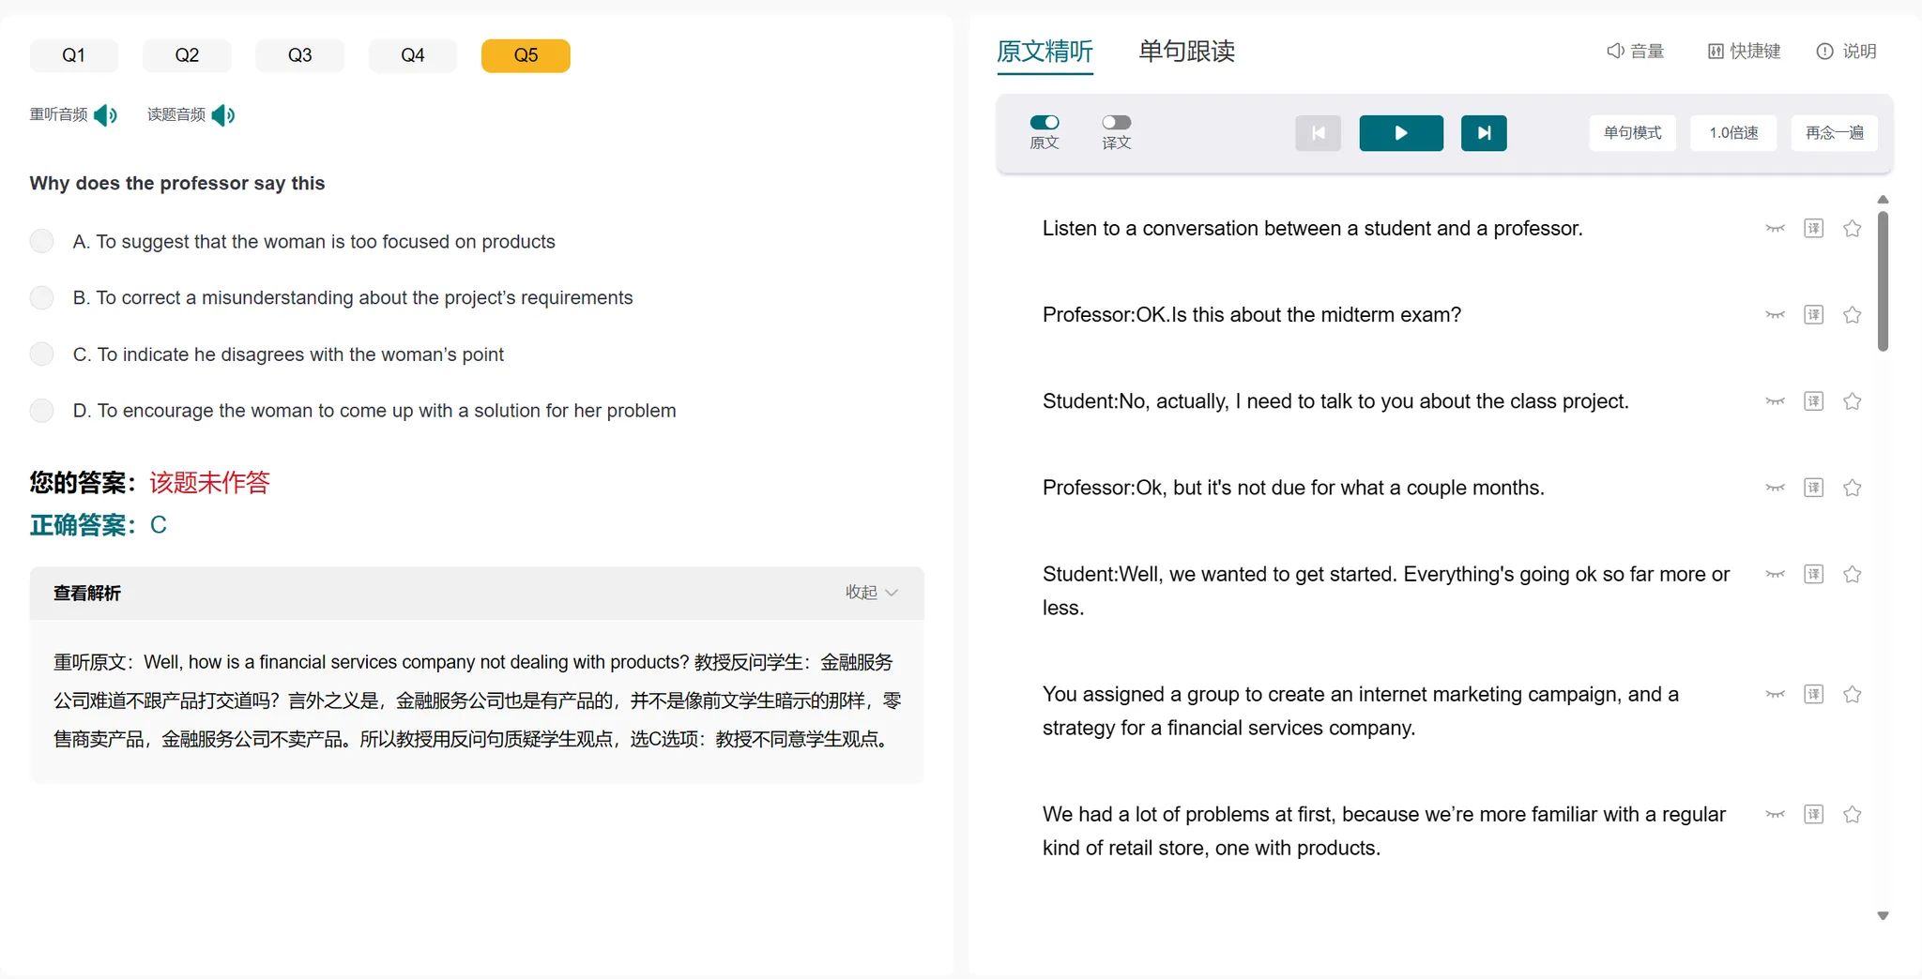Play the 重听音频 speaker icon

(x=106, y=115)
